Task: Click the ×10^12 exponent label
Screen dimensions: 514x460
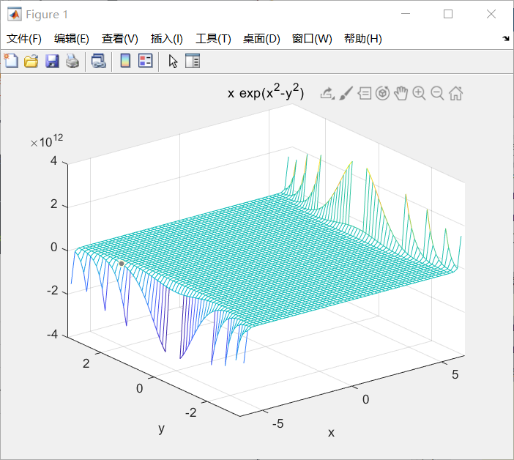Action: (x=47, y=141)
